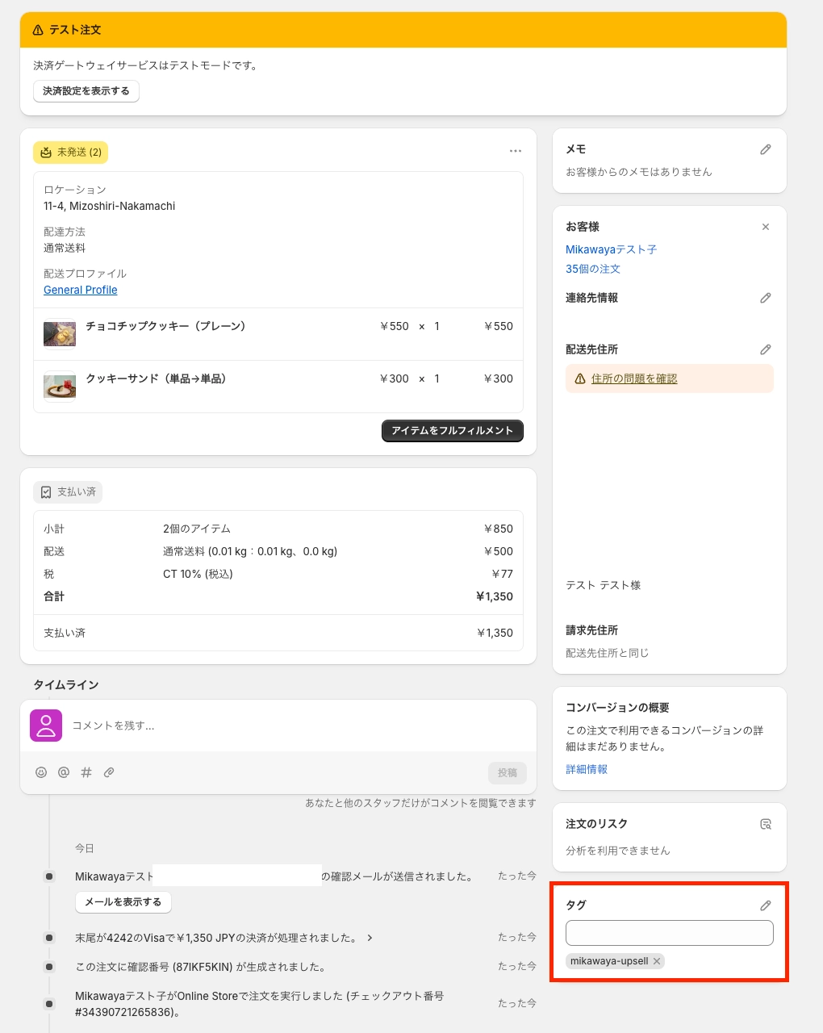
Task: Attach a file with paperclip icon
Action: coord(109,772)
